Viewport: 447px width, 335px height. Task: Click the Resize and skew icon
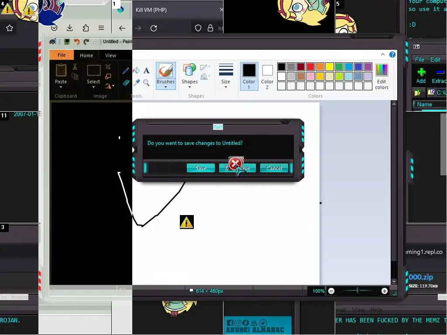108,76
